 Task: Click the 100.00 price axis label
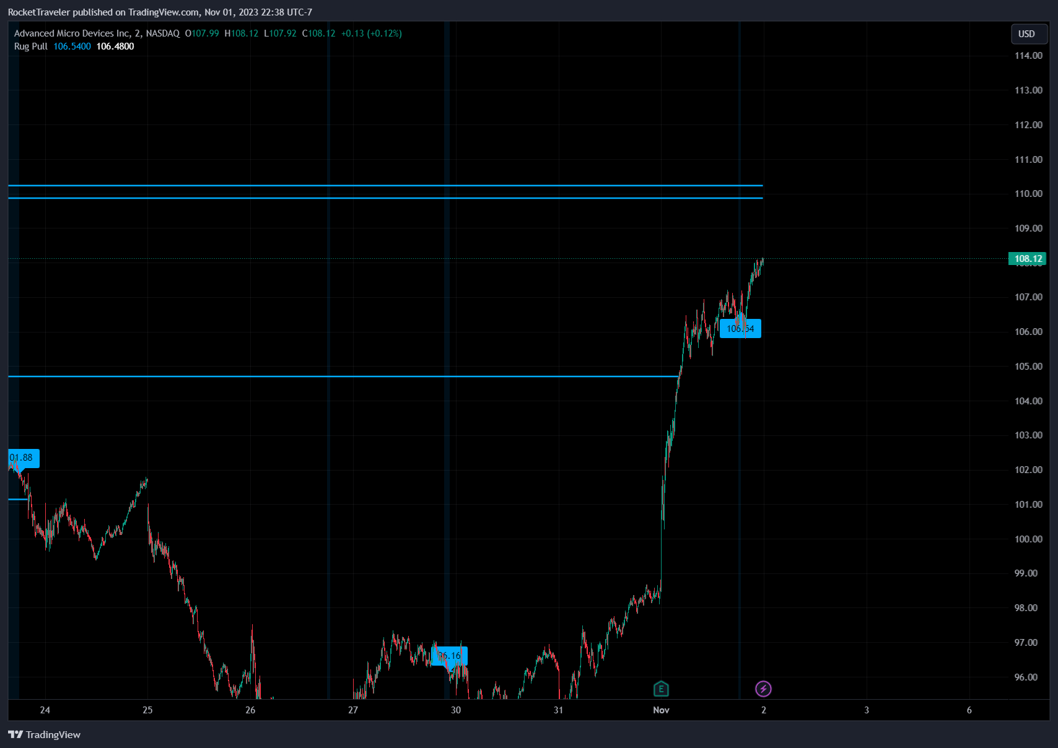click(1028, 539)
